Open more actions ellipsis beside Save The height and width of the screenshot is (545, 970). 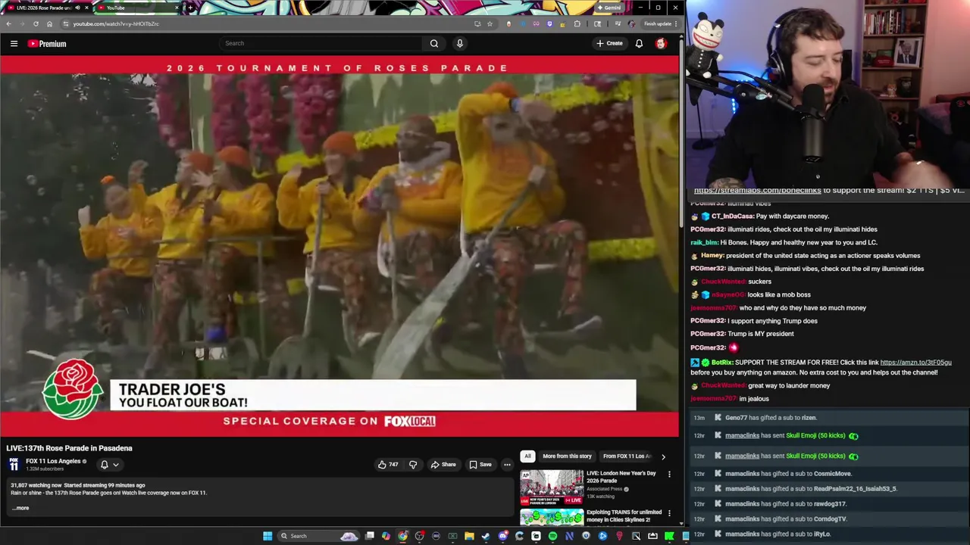[x=507, y=464]
